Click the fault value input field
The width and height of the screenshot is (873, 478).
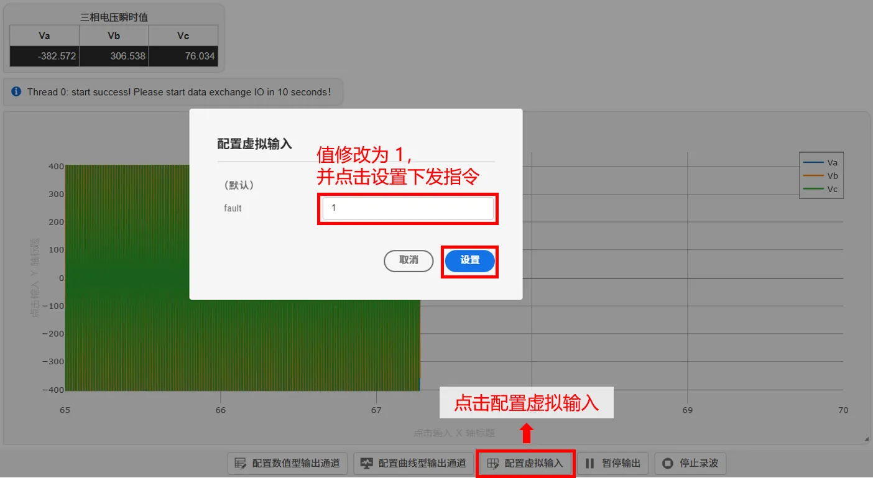tap(408, 208)
